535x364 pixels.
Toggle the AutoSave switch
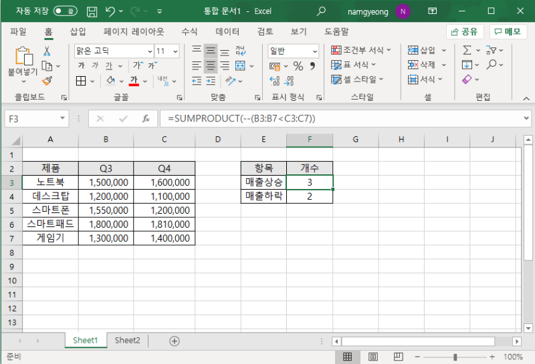[65, 11]
